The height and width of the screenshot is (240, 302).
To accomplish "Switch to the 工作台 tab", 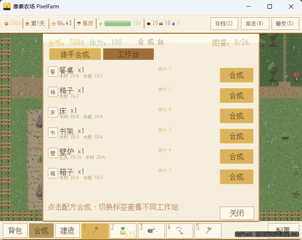I will coord(128,54).
